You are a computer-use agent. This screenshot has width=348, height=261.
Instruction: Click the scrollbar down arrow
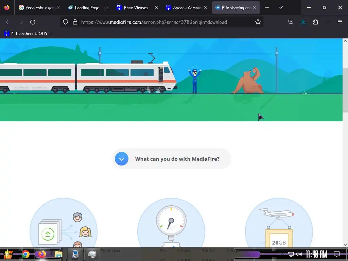[x=345, y=245]
